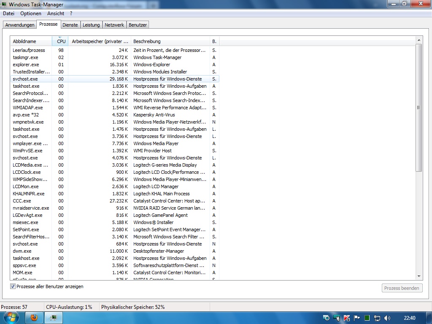Image resolution: width=432 pixels, height=324 pixels.
Task: Open Firefox from the taskbar
Action: point(34,318)
